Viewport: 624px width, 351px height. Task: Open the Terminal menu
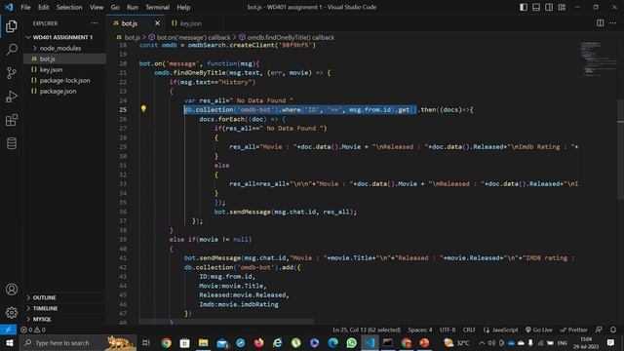(x=157, y=7)
